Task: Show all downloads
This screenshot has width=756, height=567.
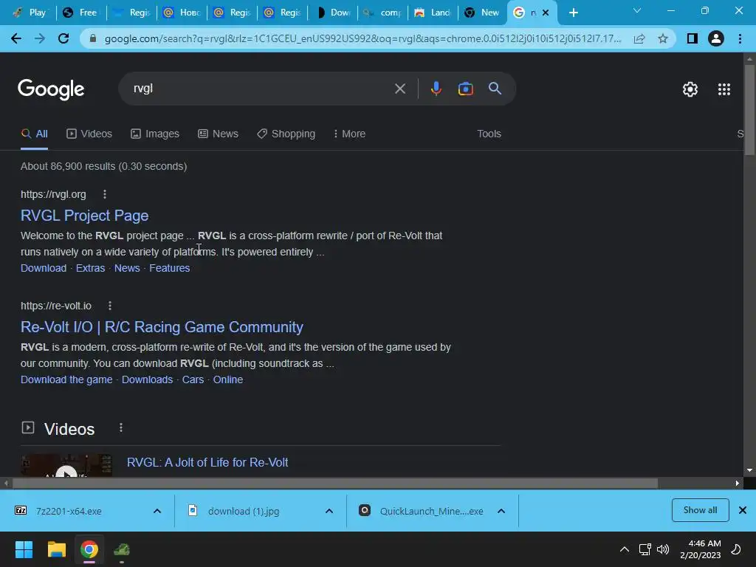Action: point(700,510)
